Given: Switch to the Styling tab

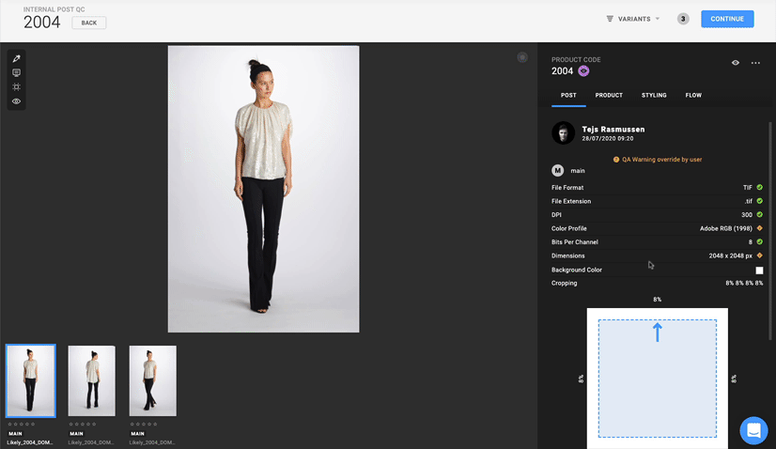Looking at the screenshot, I should click(654, 95).
